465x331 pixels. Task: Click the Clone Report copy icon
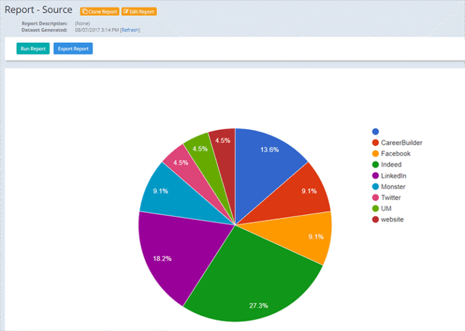[x=85, y=12]
